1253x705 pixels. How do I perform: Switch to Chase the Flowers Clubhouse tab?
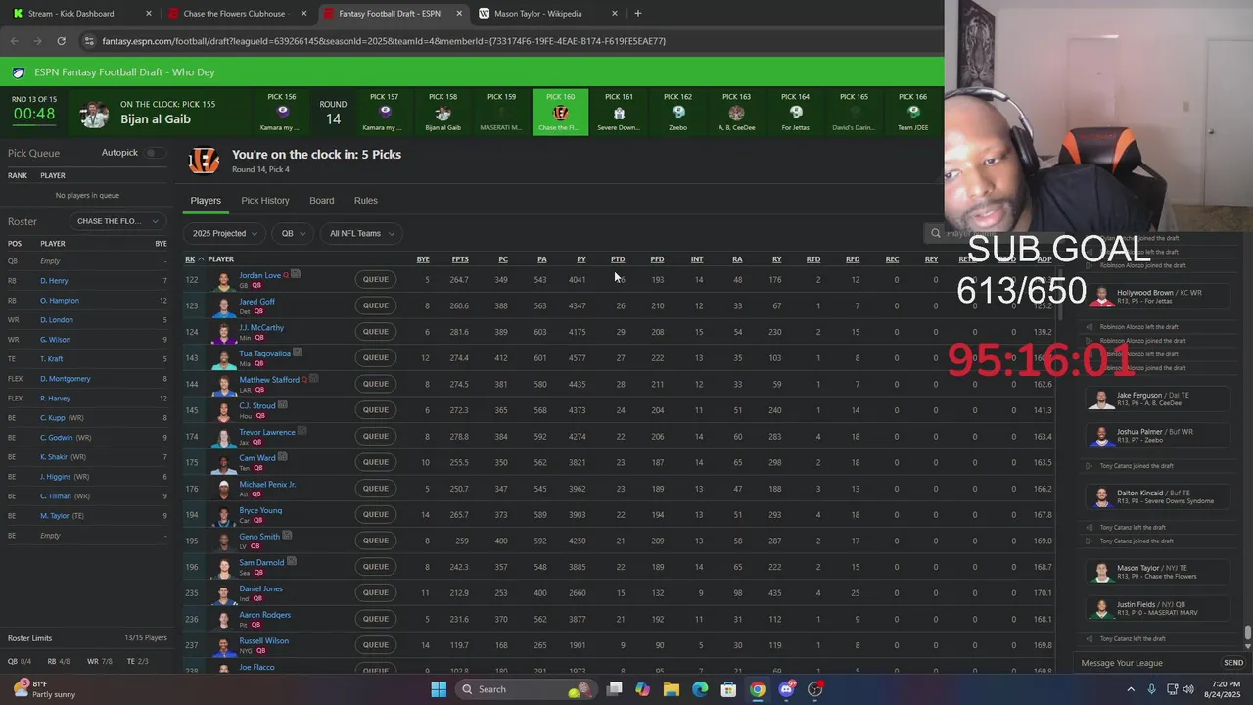point(238,14)
